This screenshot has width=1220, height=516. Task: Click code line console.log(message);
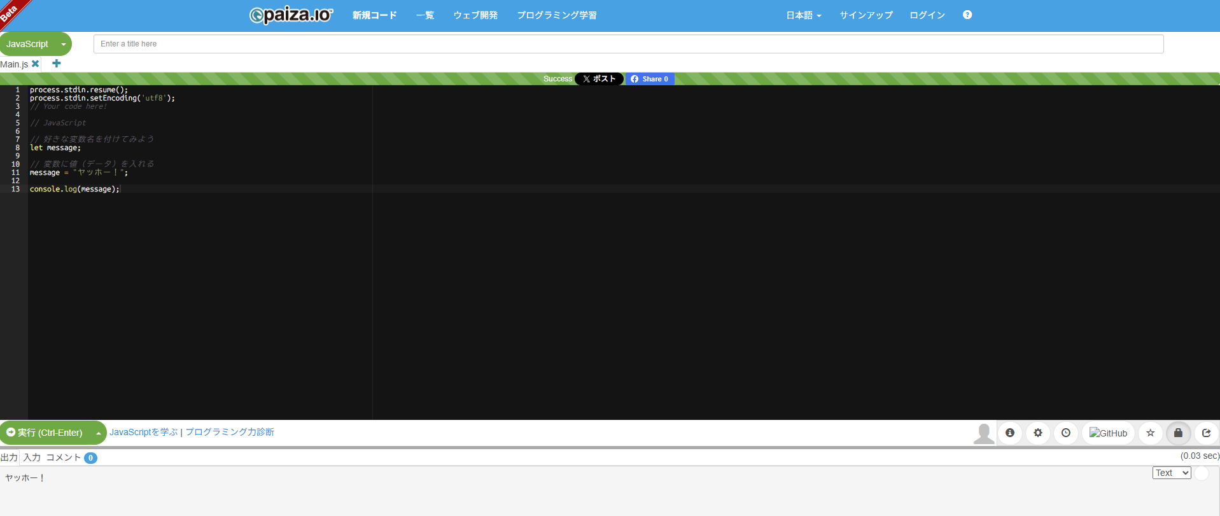point(74,189)
